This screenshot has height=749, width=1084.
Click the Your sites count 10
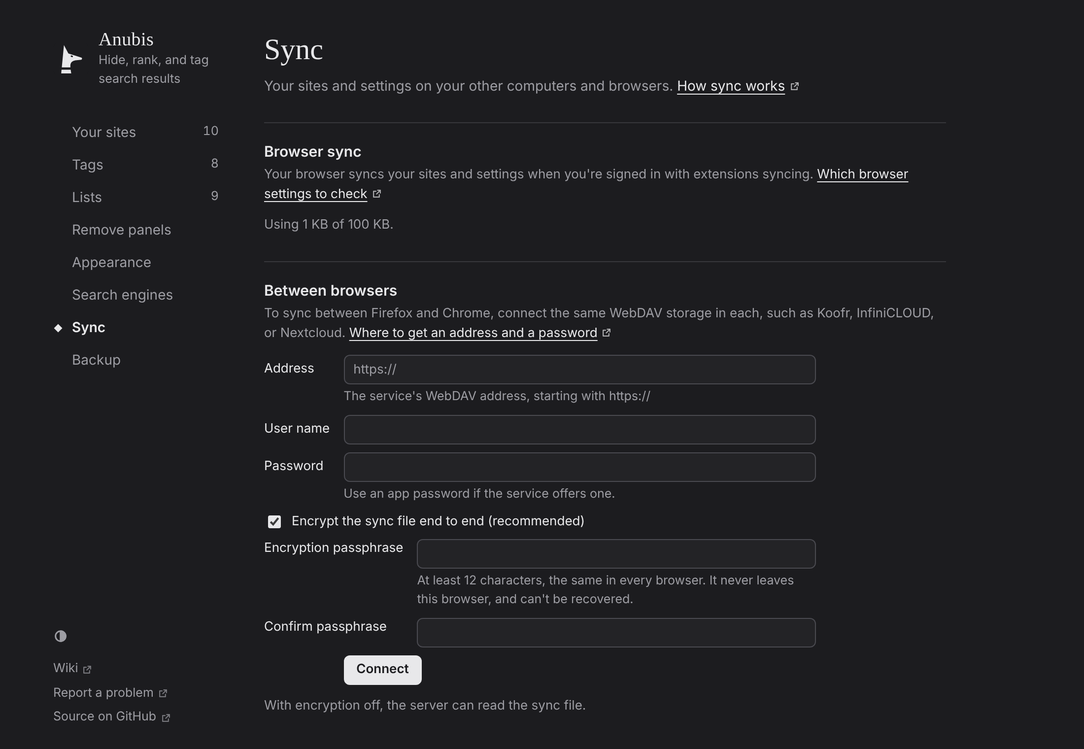(x=210, y=131)
